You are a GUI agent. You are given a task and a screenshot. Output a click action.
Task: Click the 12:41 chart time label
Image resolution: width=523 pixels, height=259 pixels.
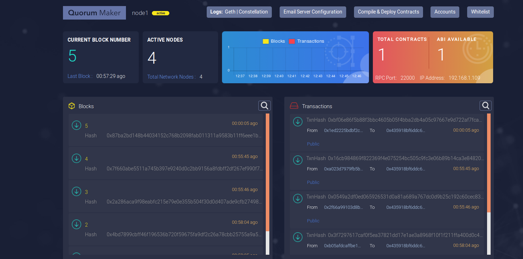(x=292, y=76)
